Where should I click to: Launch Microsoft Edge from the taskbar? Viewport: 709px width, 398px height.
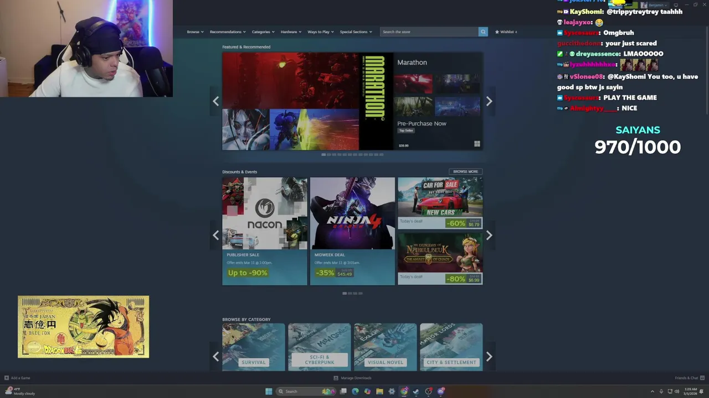click(x=355, y=391)
